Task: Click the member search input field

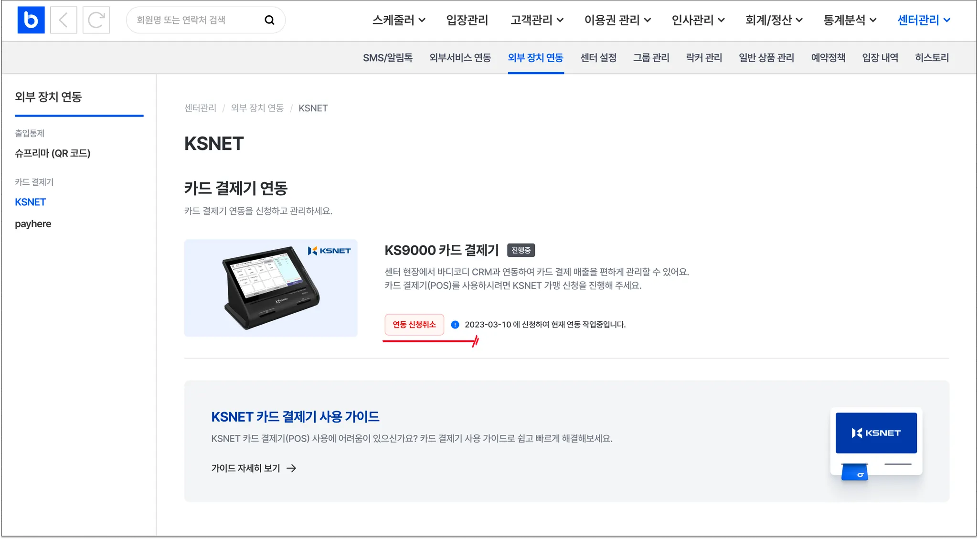Action: coord(196,20)
